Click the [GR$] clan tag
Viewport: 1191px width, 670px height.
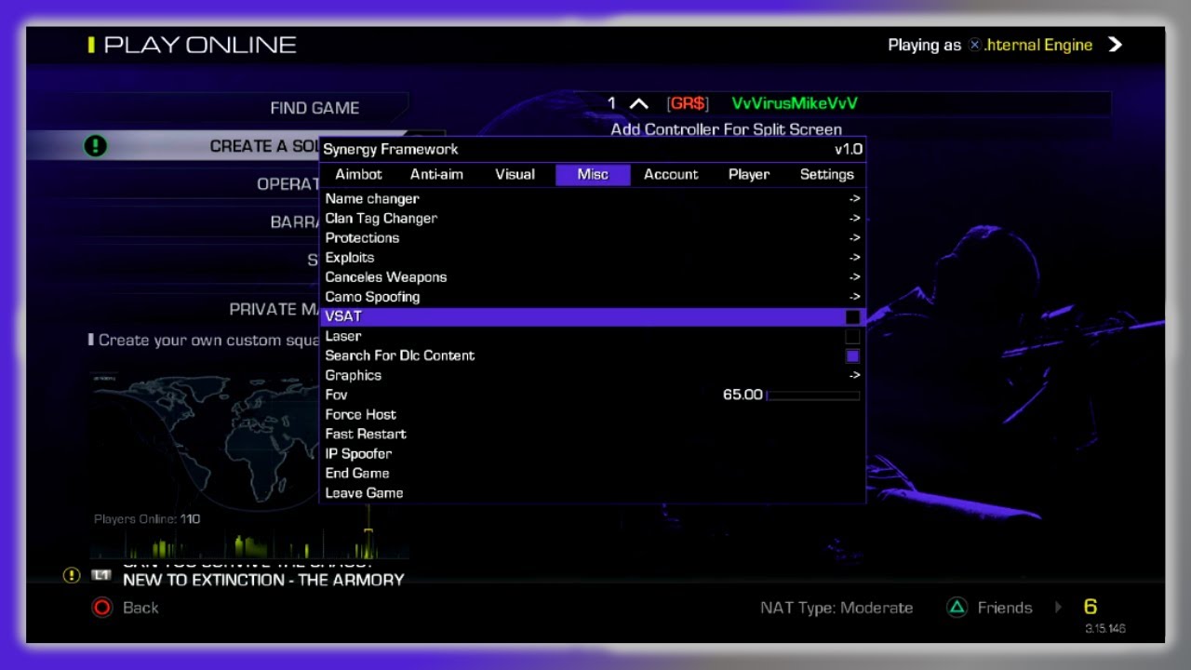[688, 103]
